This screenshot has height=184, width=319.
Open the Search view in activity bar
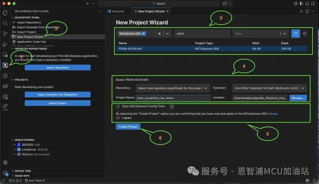(x=5, y=23)
